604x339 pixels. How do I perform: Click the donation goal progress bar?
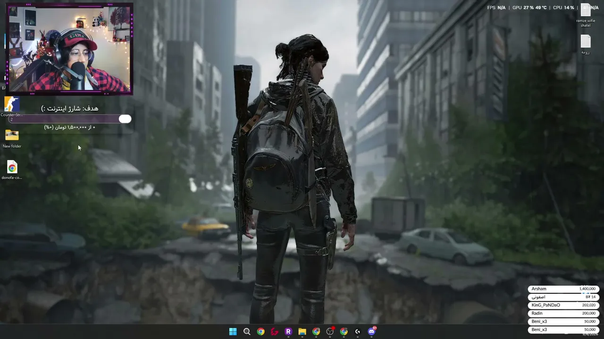[x=70, y=119]
